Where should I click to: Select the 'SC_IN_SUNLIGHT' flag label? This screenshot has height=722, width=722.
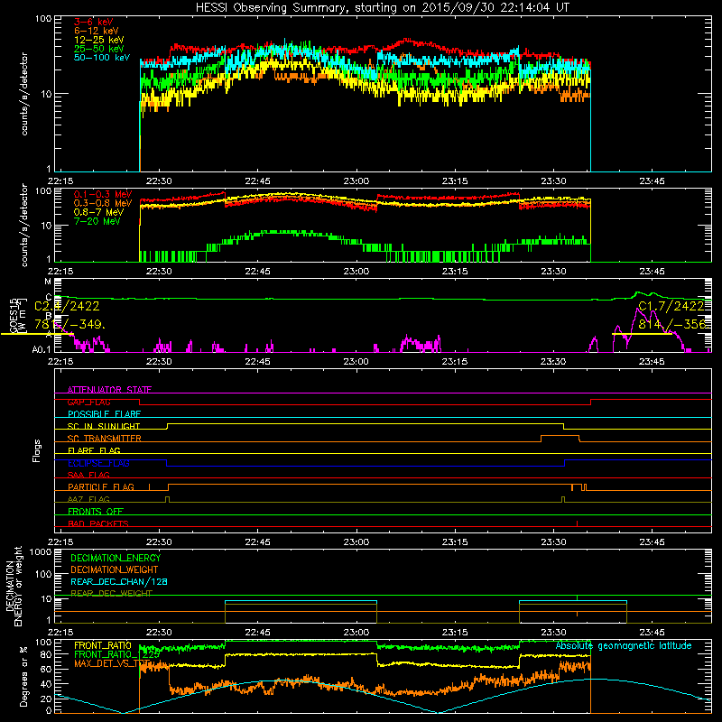click(104, 426)
